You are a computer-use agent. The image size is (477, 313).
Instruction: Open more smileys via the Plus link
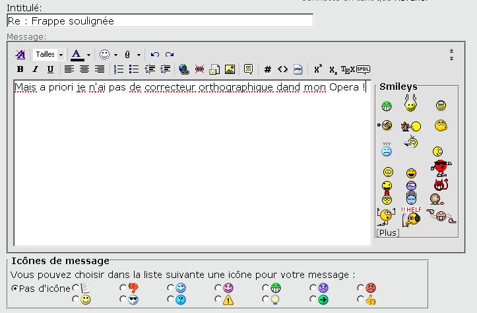coord(388,233)
